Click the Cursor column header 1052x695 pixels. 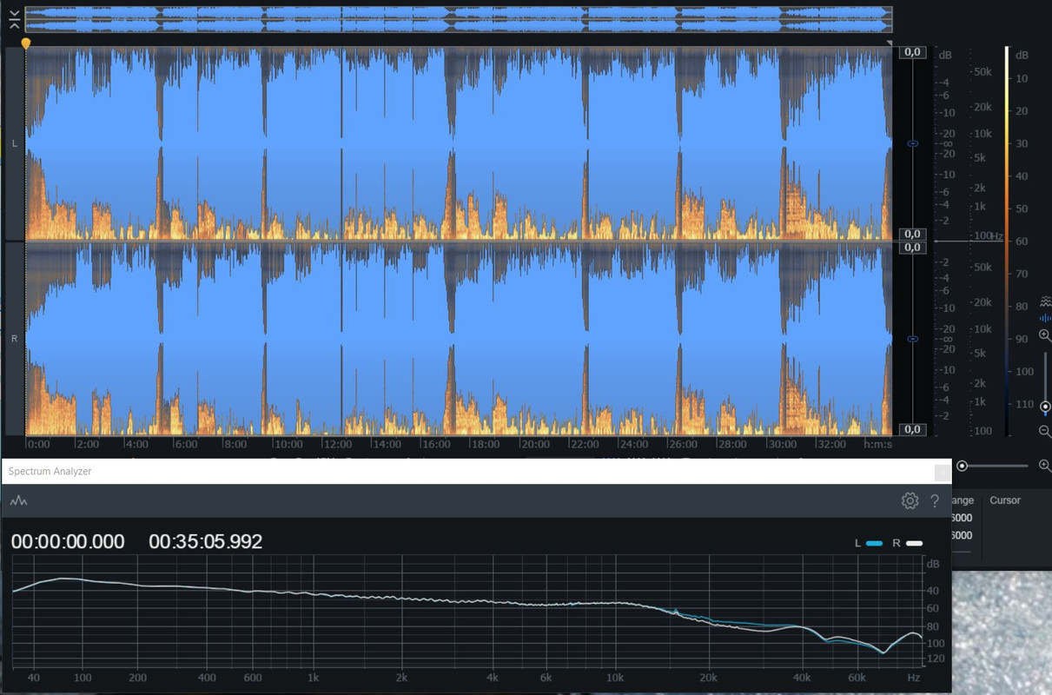pos(1005,500)
